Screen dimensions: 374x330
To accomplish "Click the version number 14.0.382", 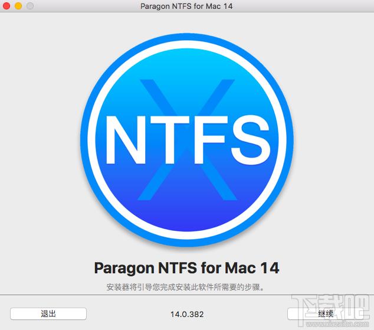I will pyautogui.click(x=187, y=314).
